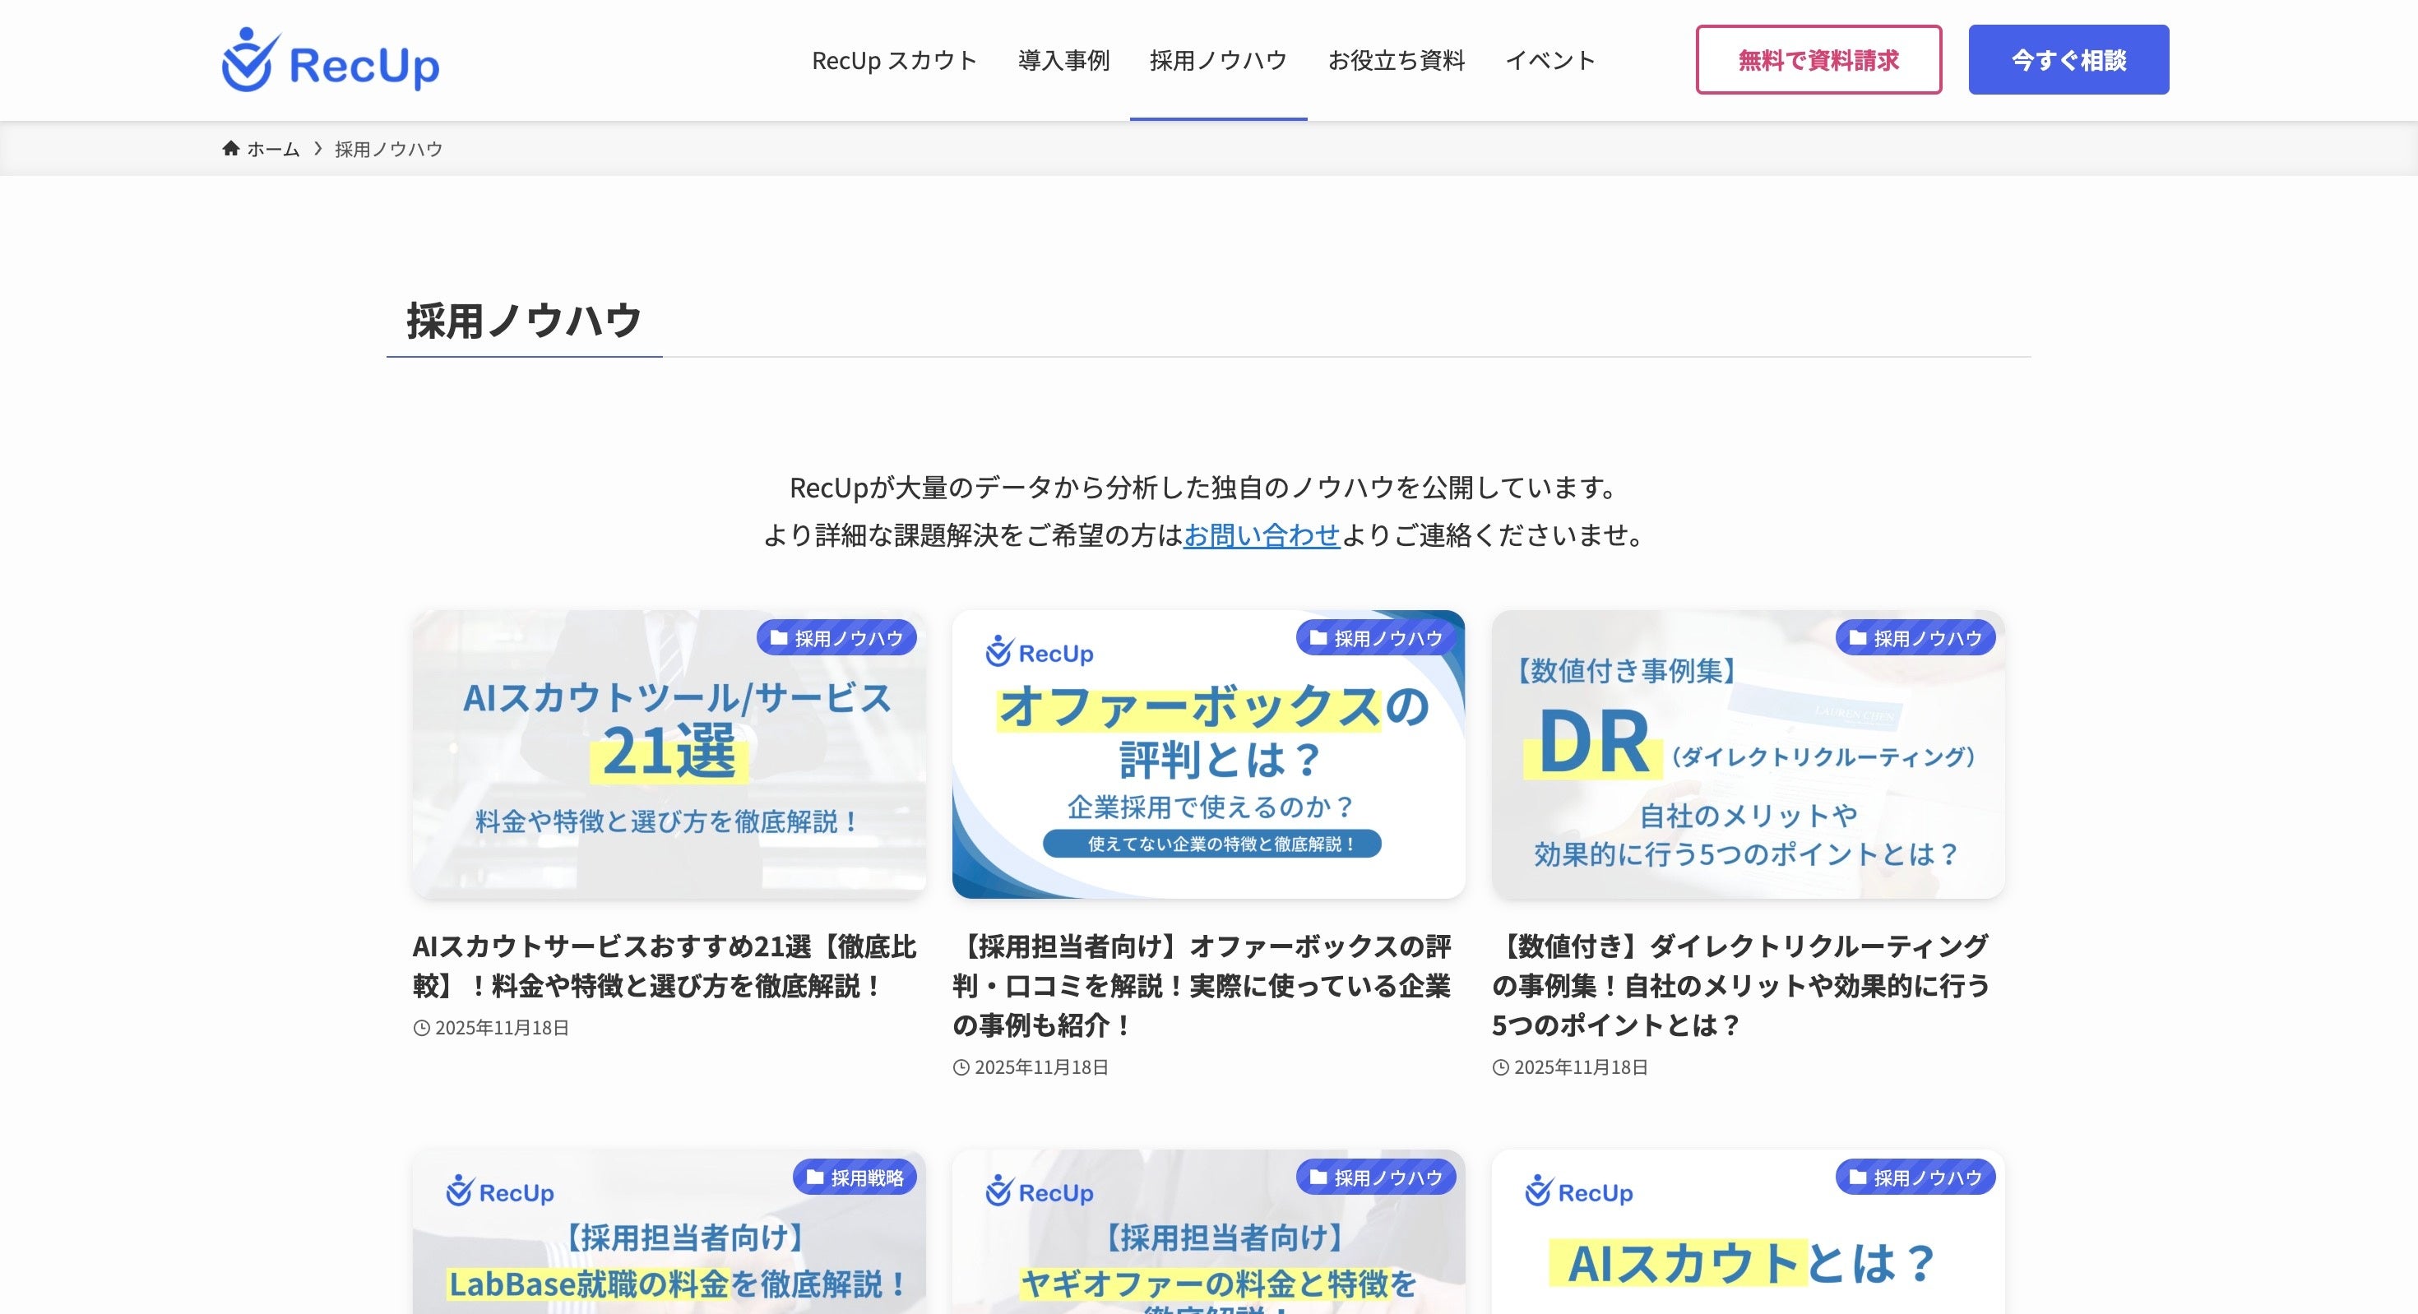This screenshot has height=1314, width=2418.
Task: Click the 採用ノウハウ tag on オファーボックス card
Action: pyautogui.click(x=1376, y=638)
